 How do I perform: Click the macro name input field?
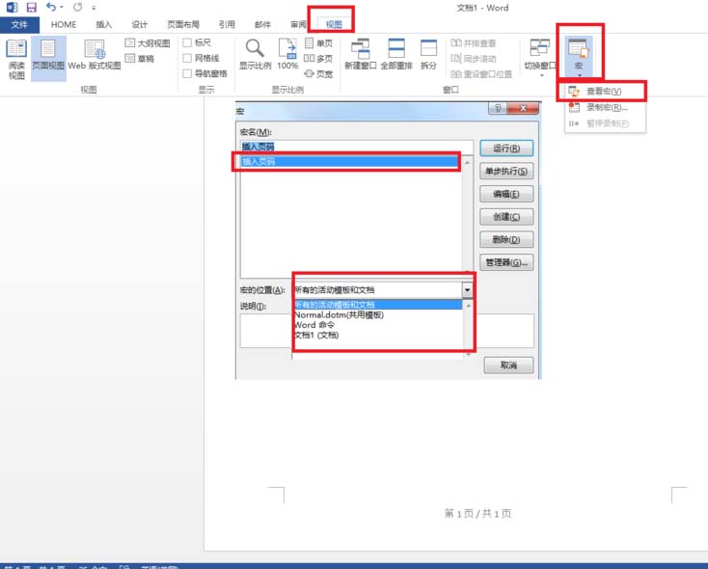click(x=357, y=147)
